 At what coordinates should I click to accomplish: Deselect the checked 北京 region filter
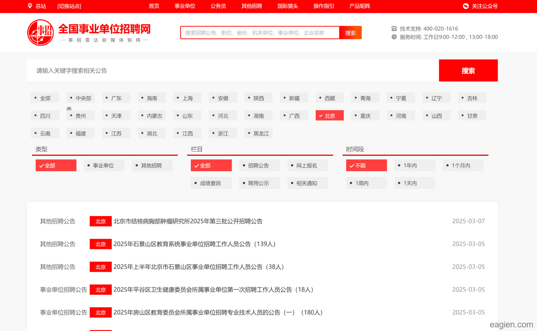[329, 116]
